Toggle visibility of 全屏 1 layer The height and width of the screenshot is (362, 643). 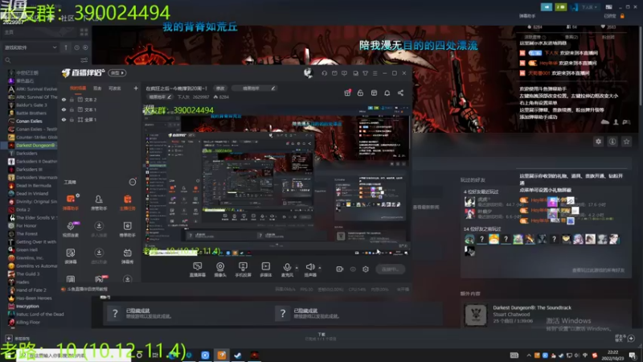coord(63,120)
